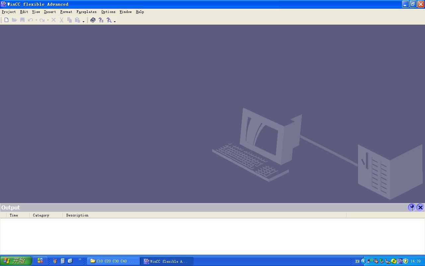Click the Delete X icon in toolbar

click(x=53, y=20)
